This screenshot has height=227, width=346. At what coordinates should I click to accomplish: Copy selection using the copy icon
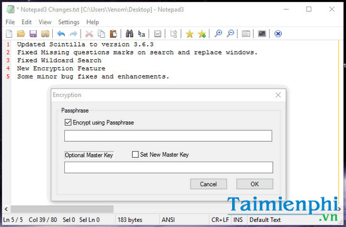tap(101, 34)
